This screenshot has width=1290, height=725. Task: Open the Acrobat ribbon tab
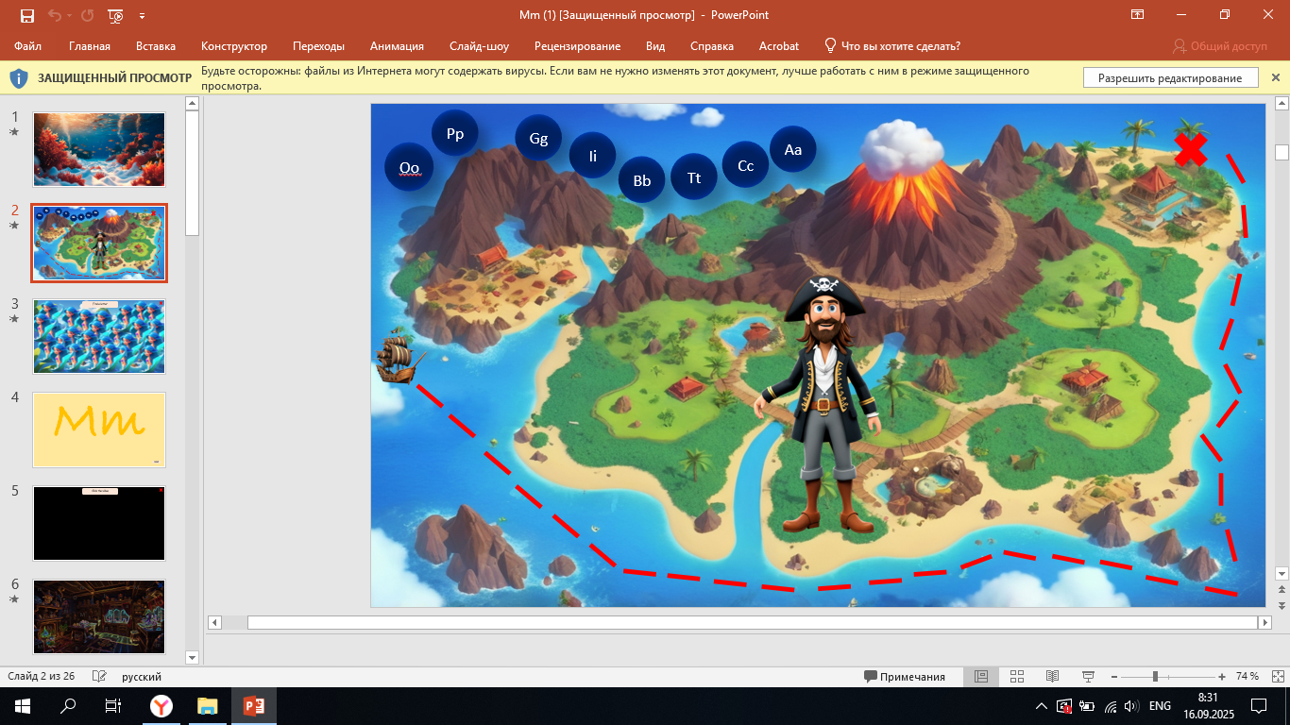779,46
